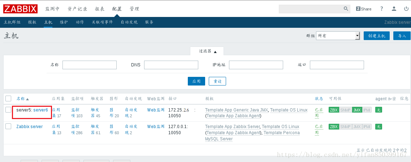Screen dimensions: 411x162
Task: Sort hosts by 名称 column
Action: (x=22, y=98)
